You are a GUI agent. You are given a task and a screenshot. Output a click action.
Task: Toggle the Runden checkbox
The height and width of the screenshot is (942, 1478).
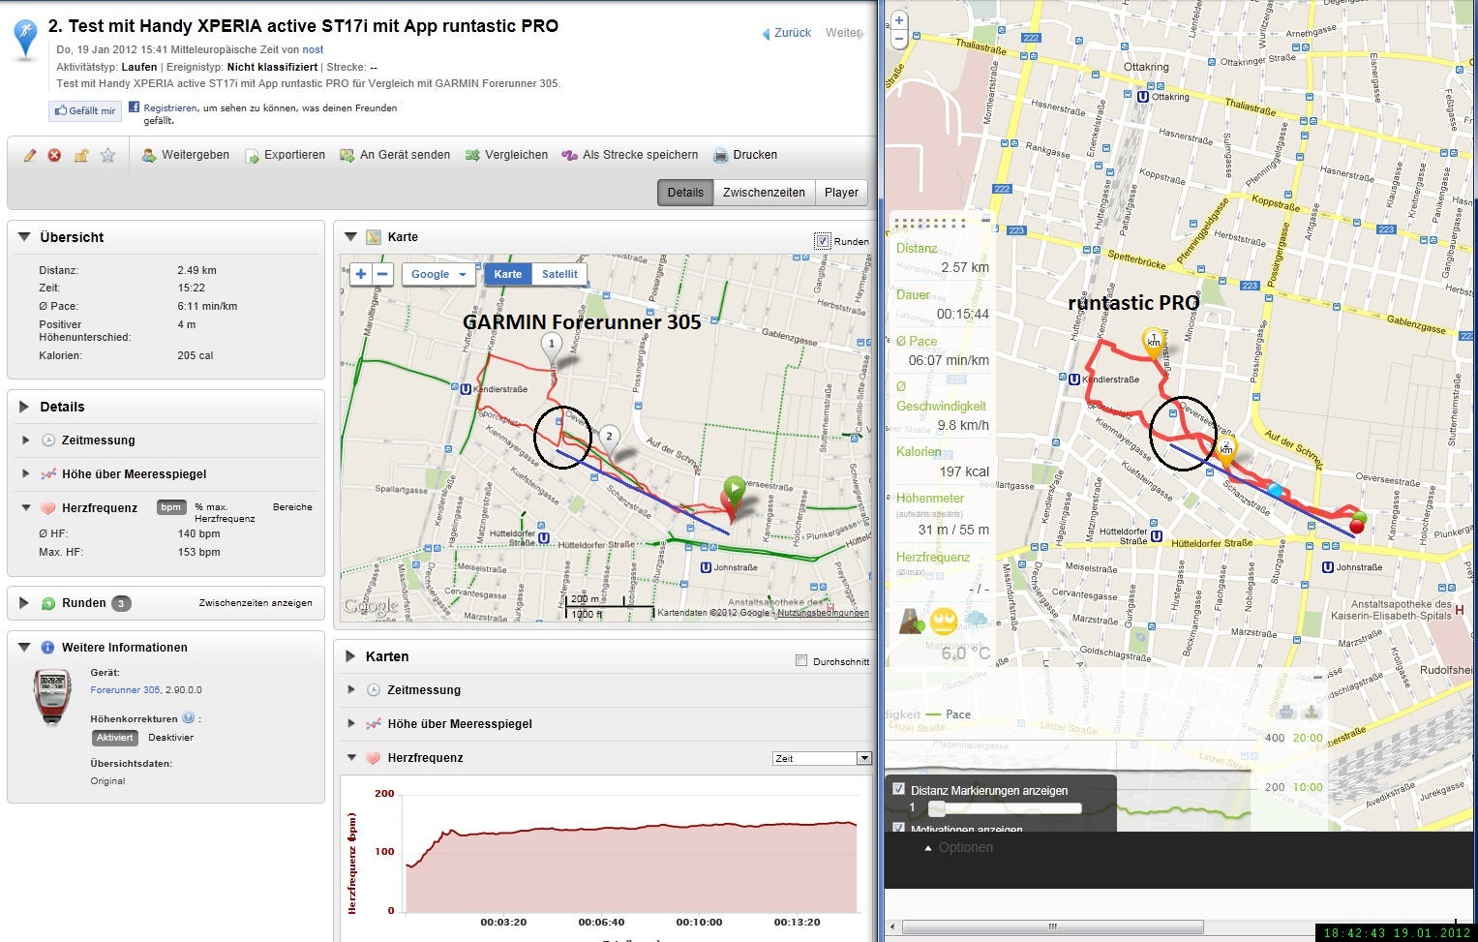pos(823,241)
